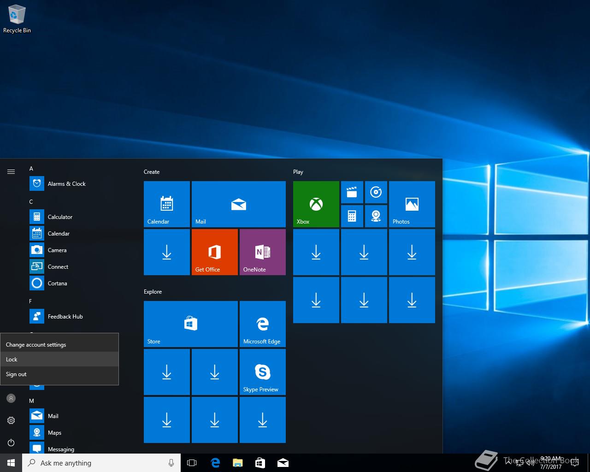Viewport: 590px width, 472px height.
Task: Click the Play group title
Action: coord(298,172)
